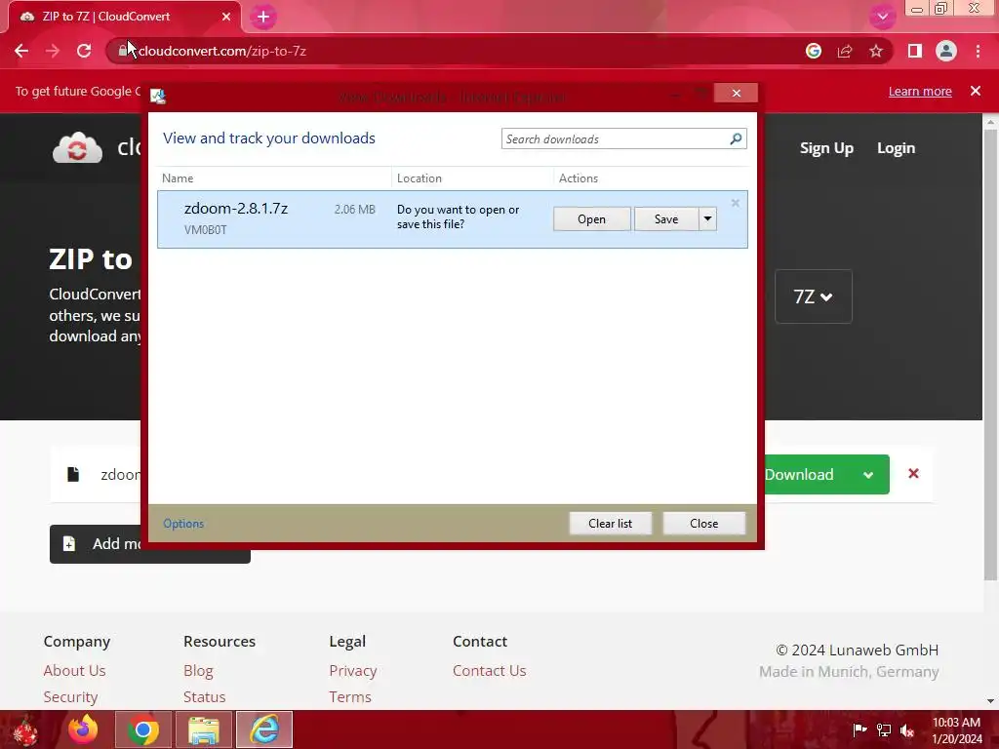Expand the Download button chevron
The image size is (999, 749).
[x=867, y=475]
